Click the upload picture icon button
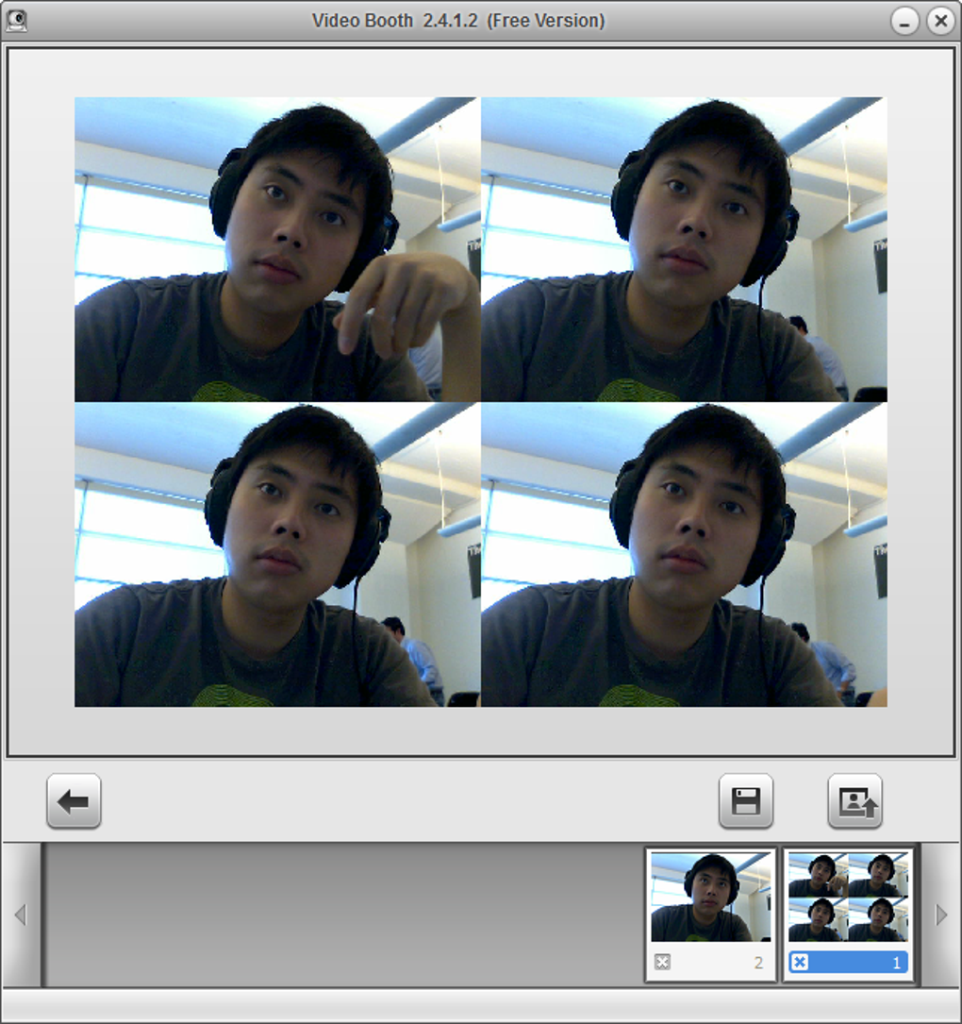 point(855,801)
